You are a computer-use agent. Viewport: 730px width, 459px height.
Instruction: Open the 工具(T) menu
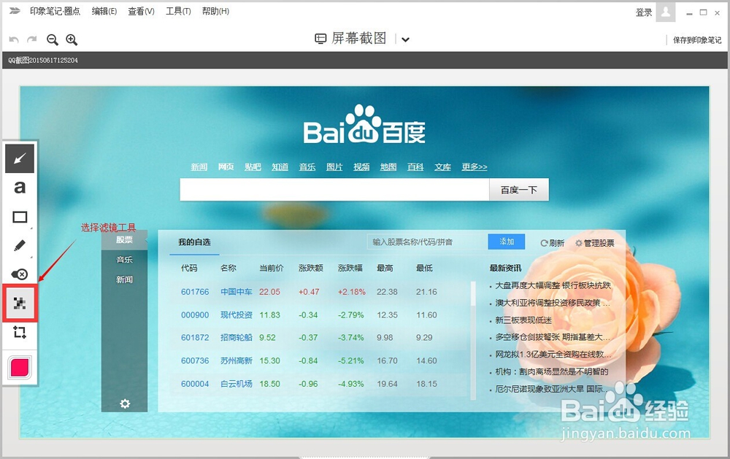pyautogui.click(x=178, y=11)
